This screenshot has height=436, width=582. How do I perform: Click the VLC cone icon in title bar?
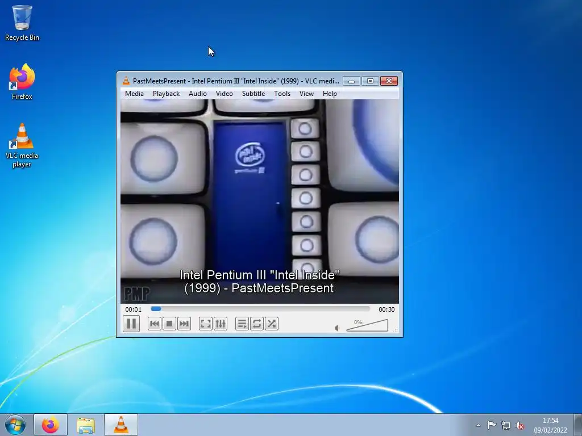pyautogui.click(x=126, y=81)
